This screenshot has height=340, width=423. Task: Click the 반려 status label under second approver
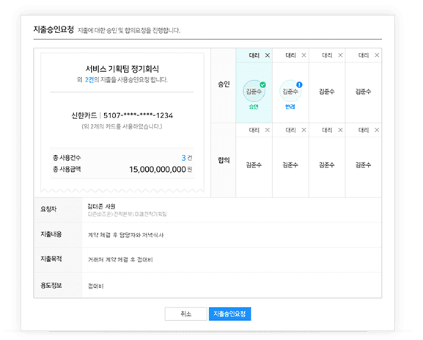pos(290,106)
